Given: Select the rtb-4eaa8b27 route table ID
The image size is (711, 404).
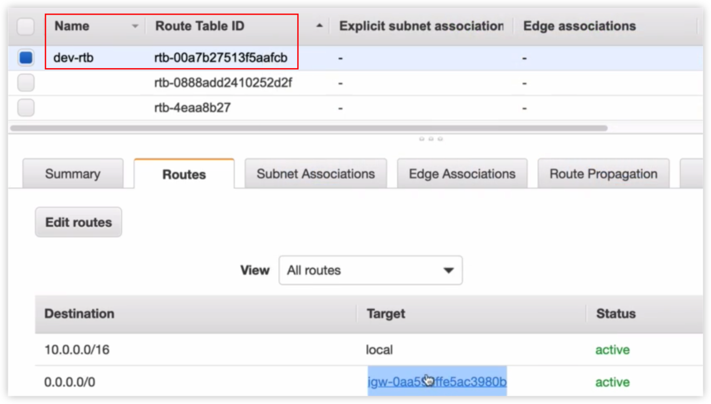Looking at the screenshot, I should tap(192, 108).
